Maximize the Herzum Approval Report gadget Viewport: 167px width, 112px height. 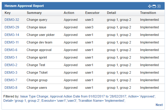(x=154, y=6)
